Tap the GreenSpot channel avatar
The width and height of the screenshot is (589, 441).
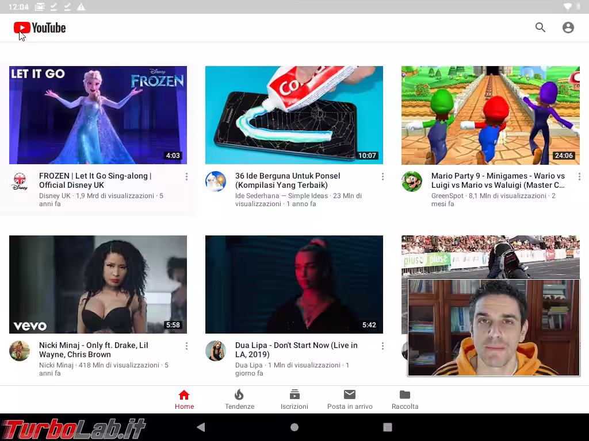click(412, 181)
